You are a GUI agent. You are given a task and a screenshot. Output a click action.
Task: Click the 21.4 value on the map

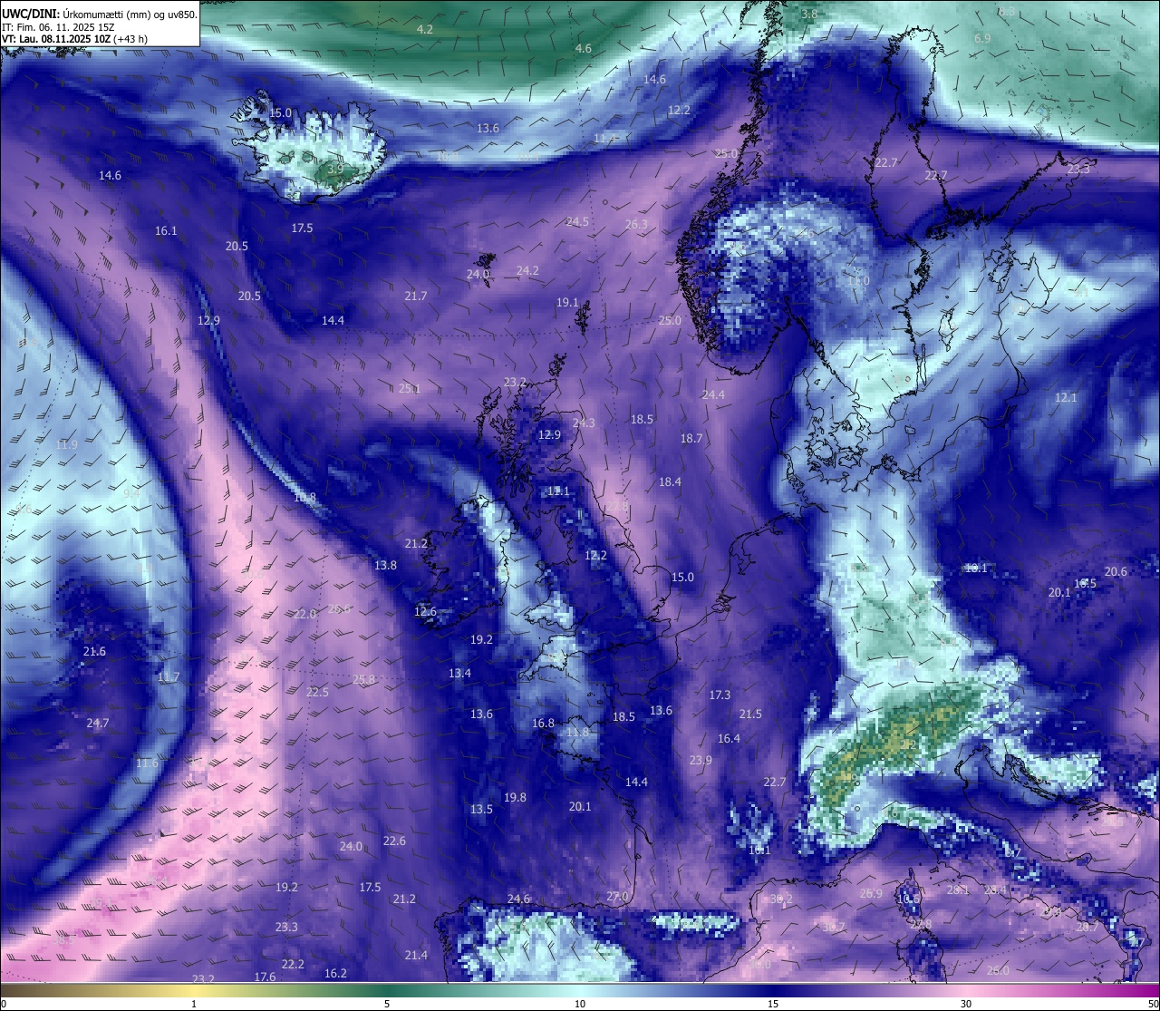[416, 956]
